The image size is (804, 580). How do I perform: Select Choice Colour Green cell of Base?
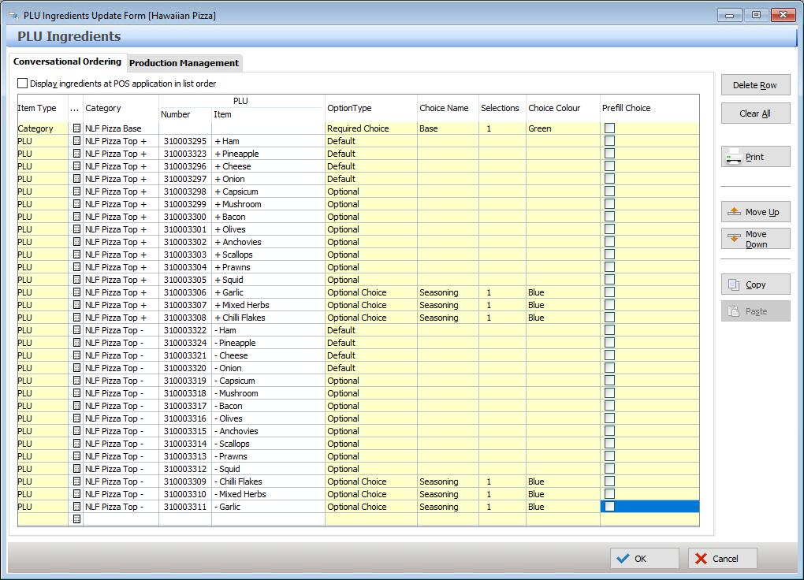coord(562,128)
